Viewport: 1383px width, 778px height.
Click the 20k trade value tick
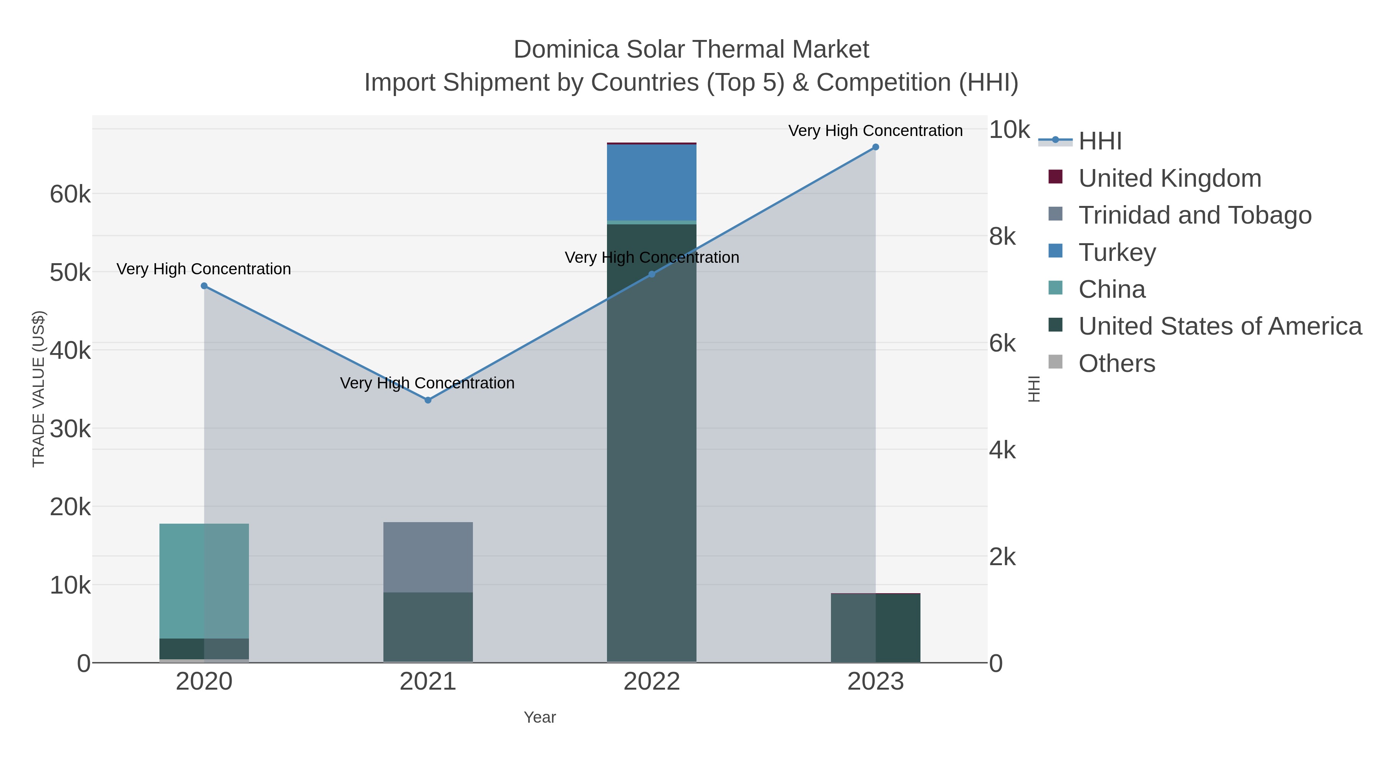tap(70, 507)
